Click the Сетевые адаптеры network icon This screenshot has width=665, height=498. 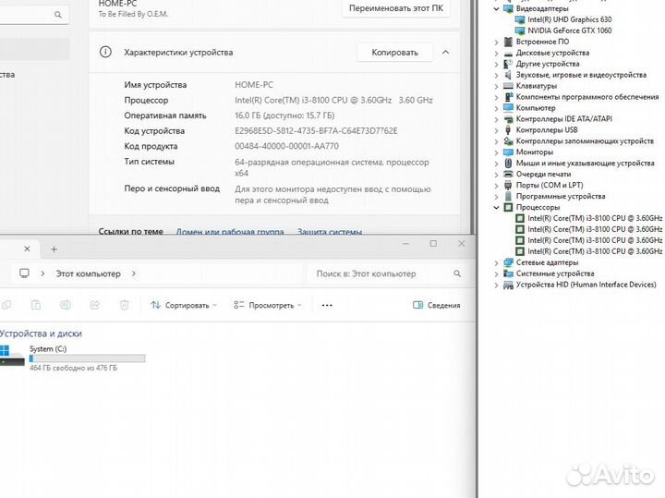click(509, 263)
